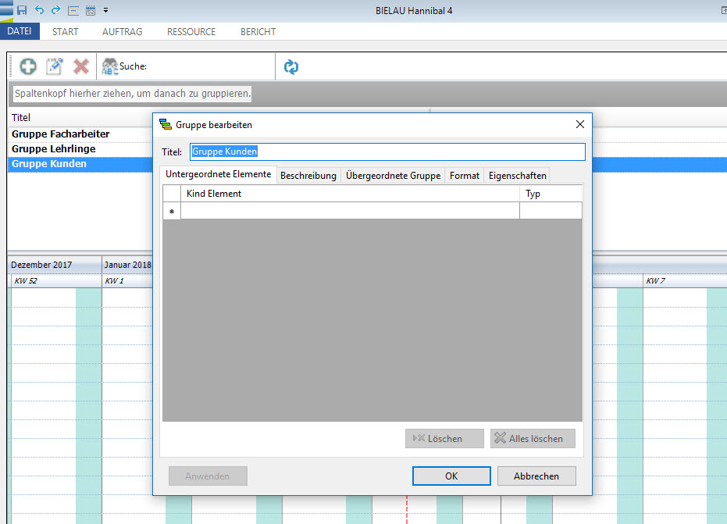Screen dimensions: 727x524
Task: Click the save icon in quick access toolbar
Action: pos(22,10)
